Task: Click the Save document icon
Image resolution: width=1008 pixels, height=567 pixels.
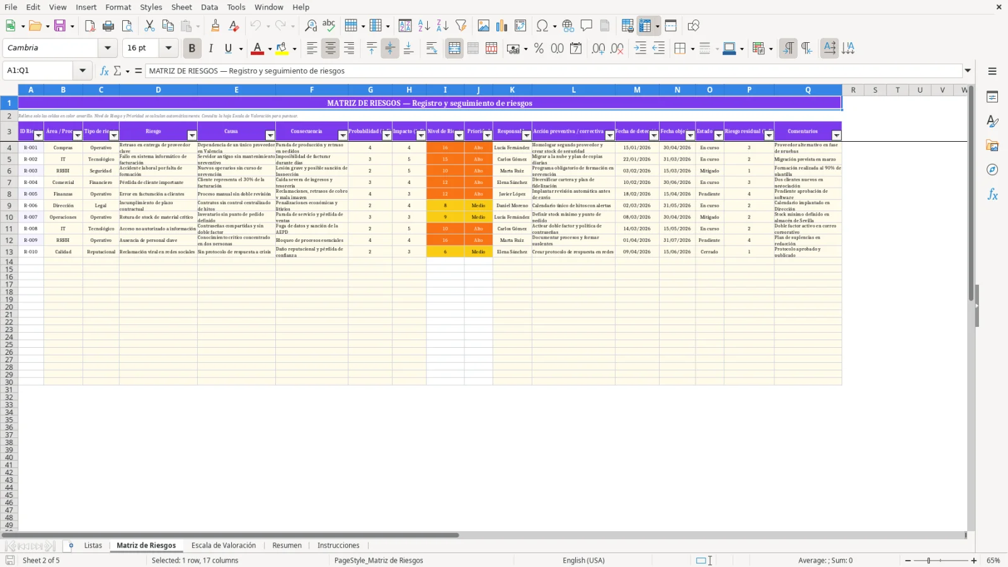Action: click(60, 26)
